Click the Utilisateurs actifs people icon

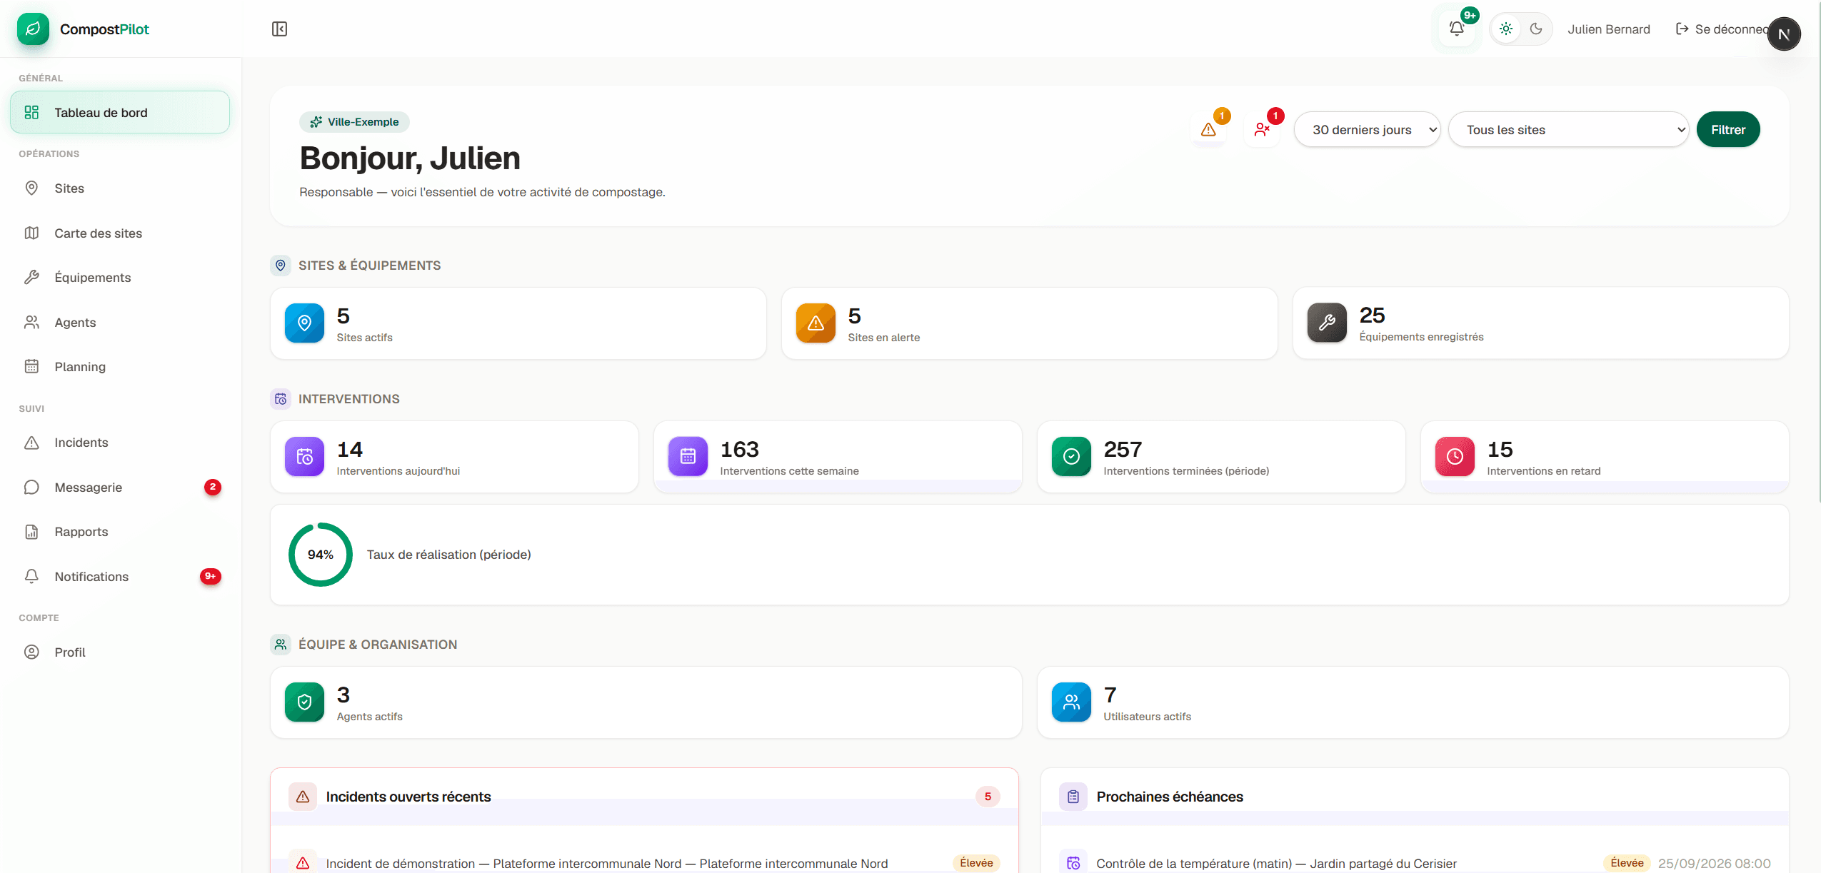(1071, 702)
